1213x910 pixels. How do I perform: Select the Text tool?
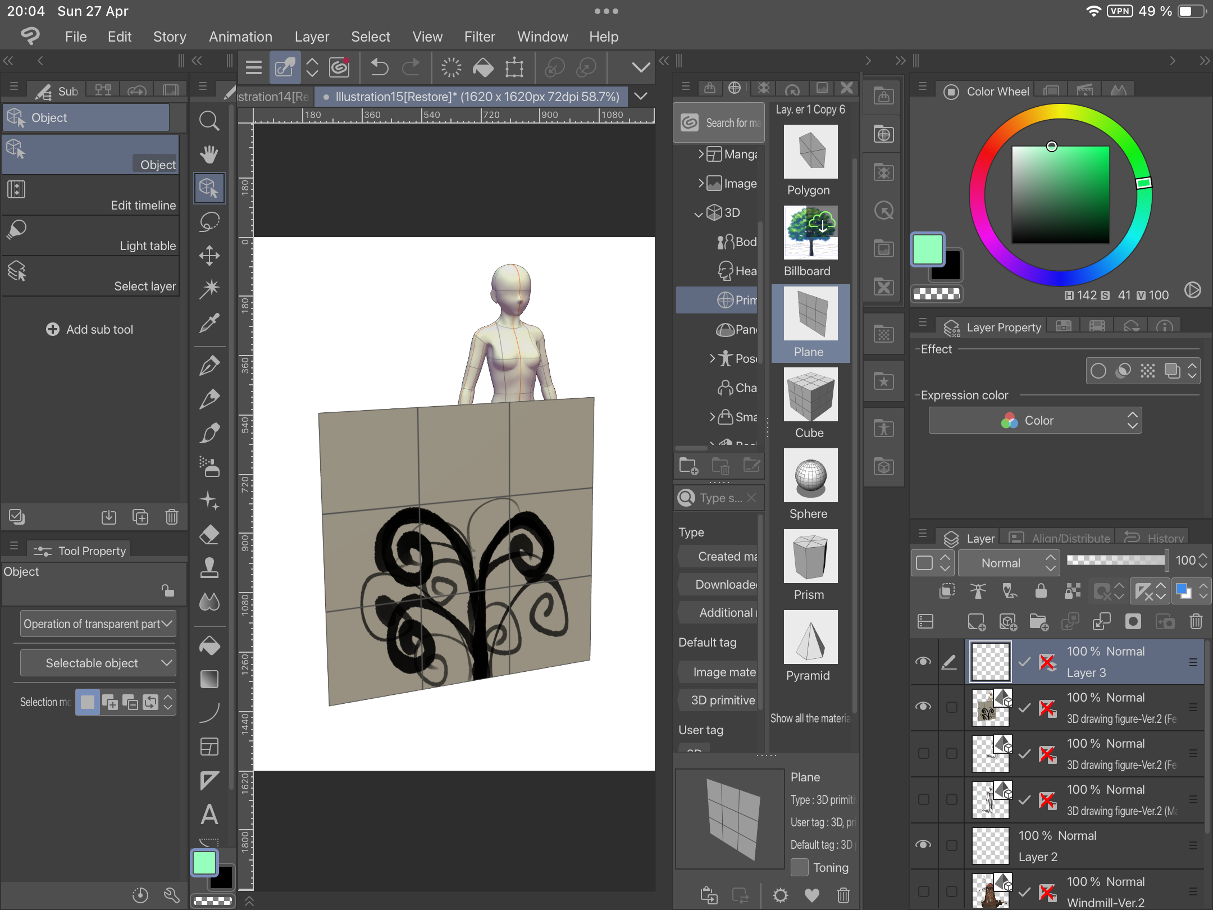click(209, 815)
